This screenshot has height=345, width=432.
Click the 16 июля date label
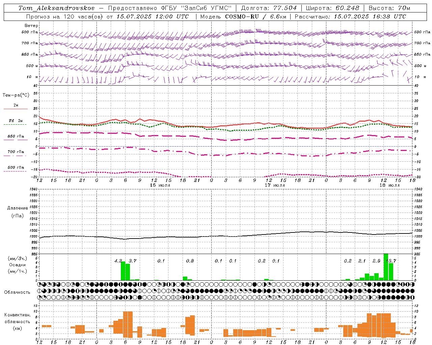[160, 185]
